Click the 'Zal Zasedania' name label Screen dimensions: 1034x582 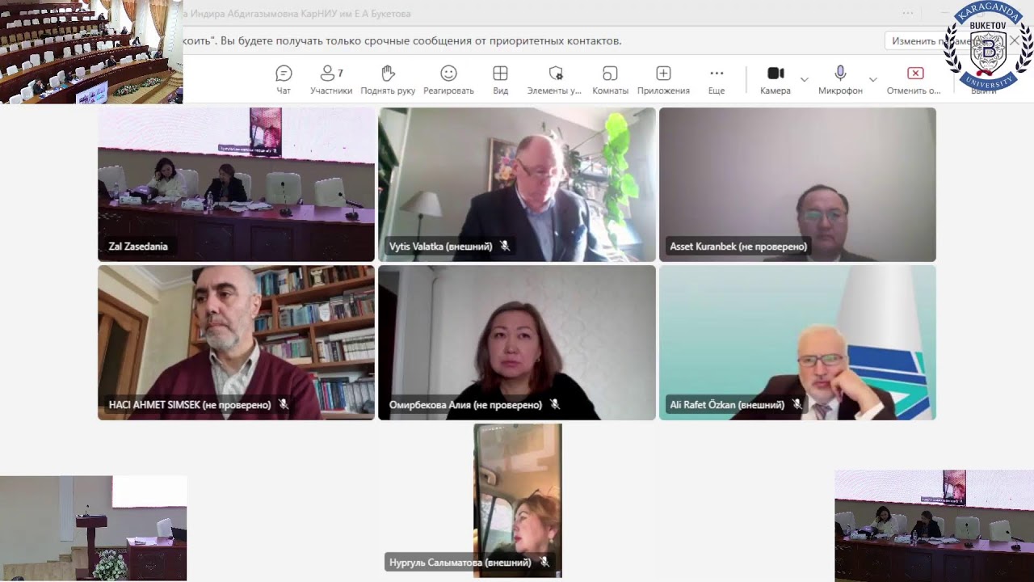pos(138,247)
